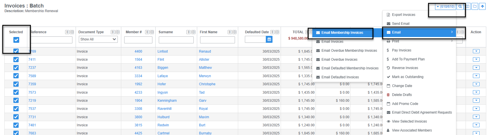Hide the Surname column via eye icon
The height and width of the screenshot is (135, 488).
pos(193,32)
